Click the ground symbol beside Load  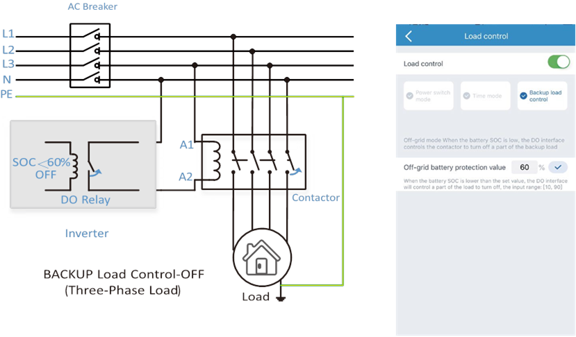pos(282,298)
